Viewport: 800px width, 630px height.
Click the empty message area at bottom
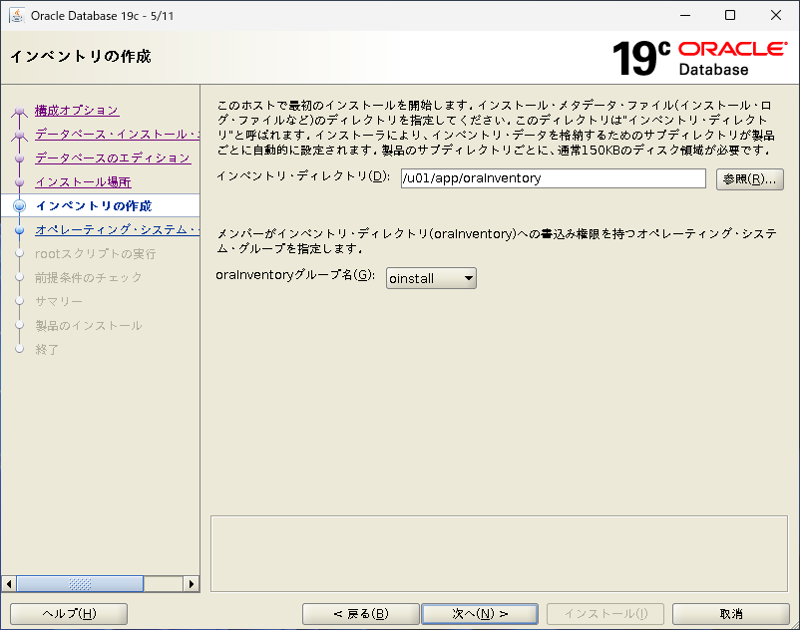[499, 553]
